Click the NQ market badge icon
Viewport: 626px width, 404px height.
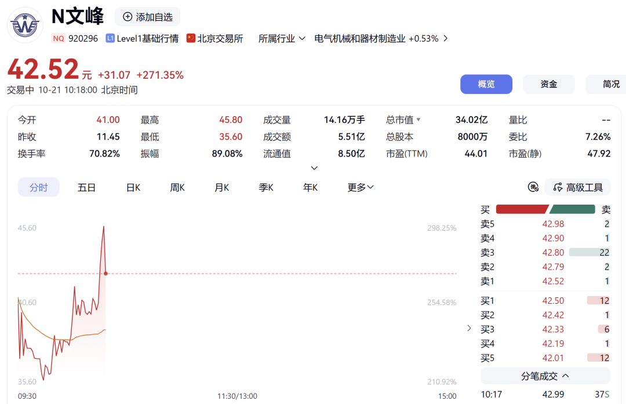pyautogui.click(x=59, y=38)
